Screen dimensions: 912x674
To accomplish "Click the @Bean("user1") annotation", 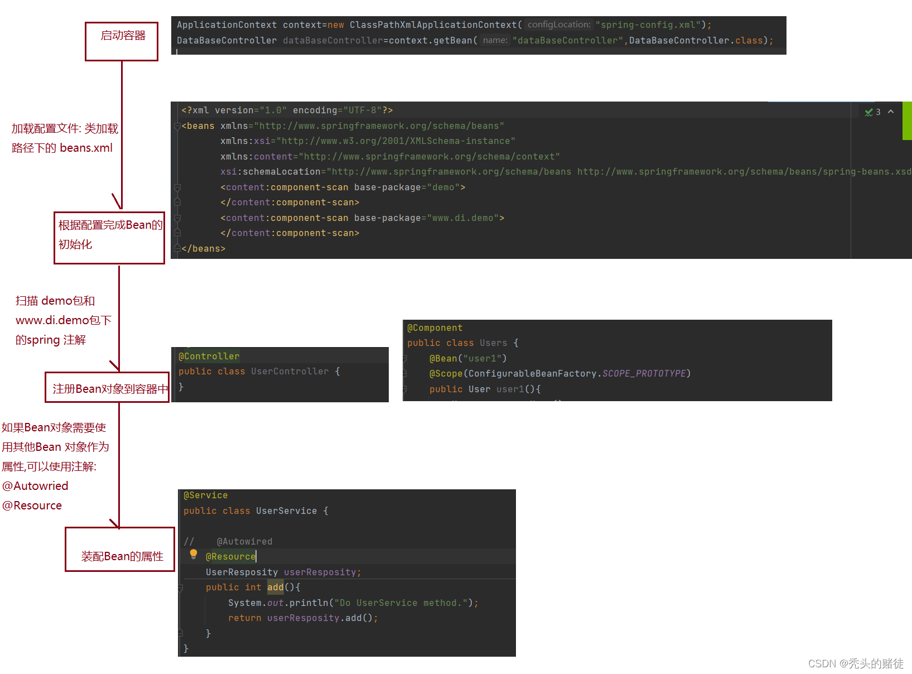I will [x=468, y=359].
